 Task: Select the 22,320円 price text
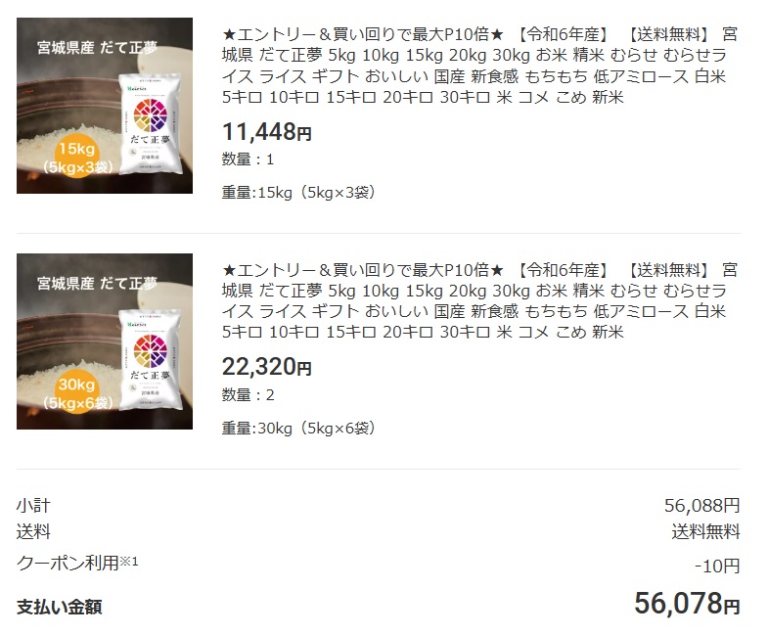point(267,367)
